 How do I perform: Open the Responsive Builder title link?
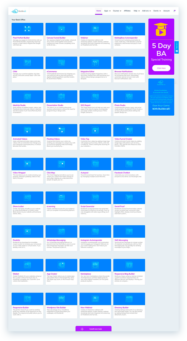click(21, 308)
